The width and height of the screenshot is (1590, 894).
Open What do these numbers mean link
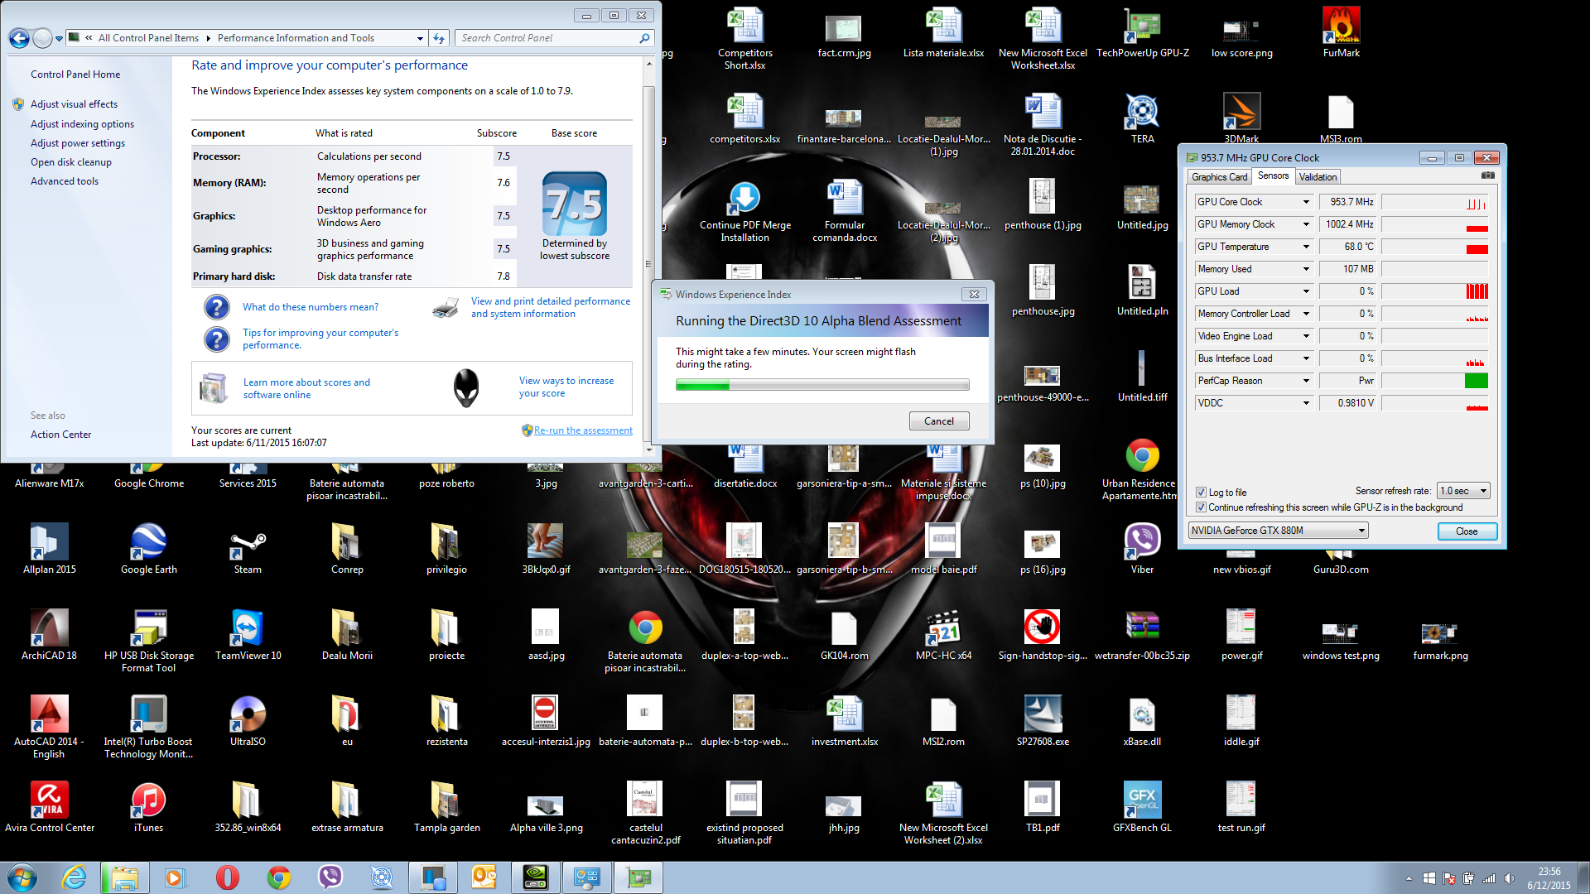pyautogui.click(x=311, y=307)
